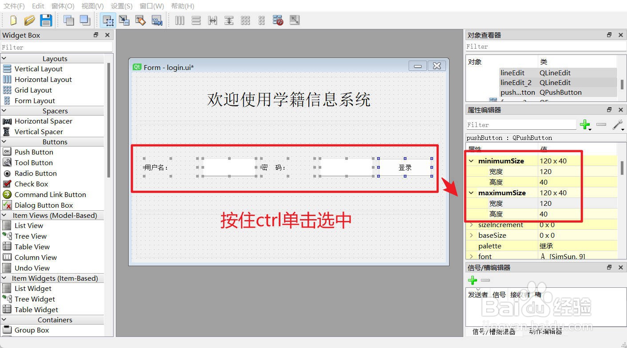
Task: Click the Widget Box filter input field
Action: coord(53,47)
